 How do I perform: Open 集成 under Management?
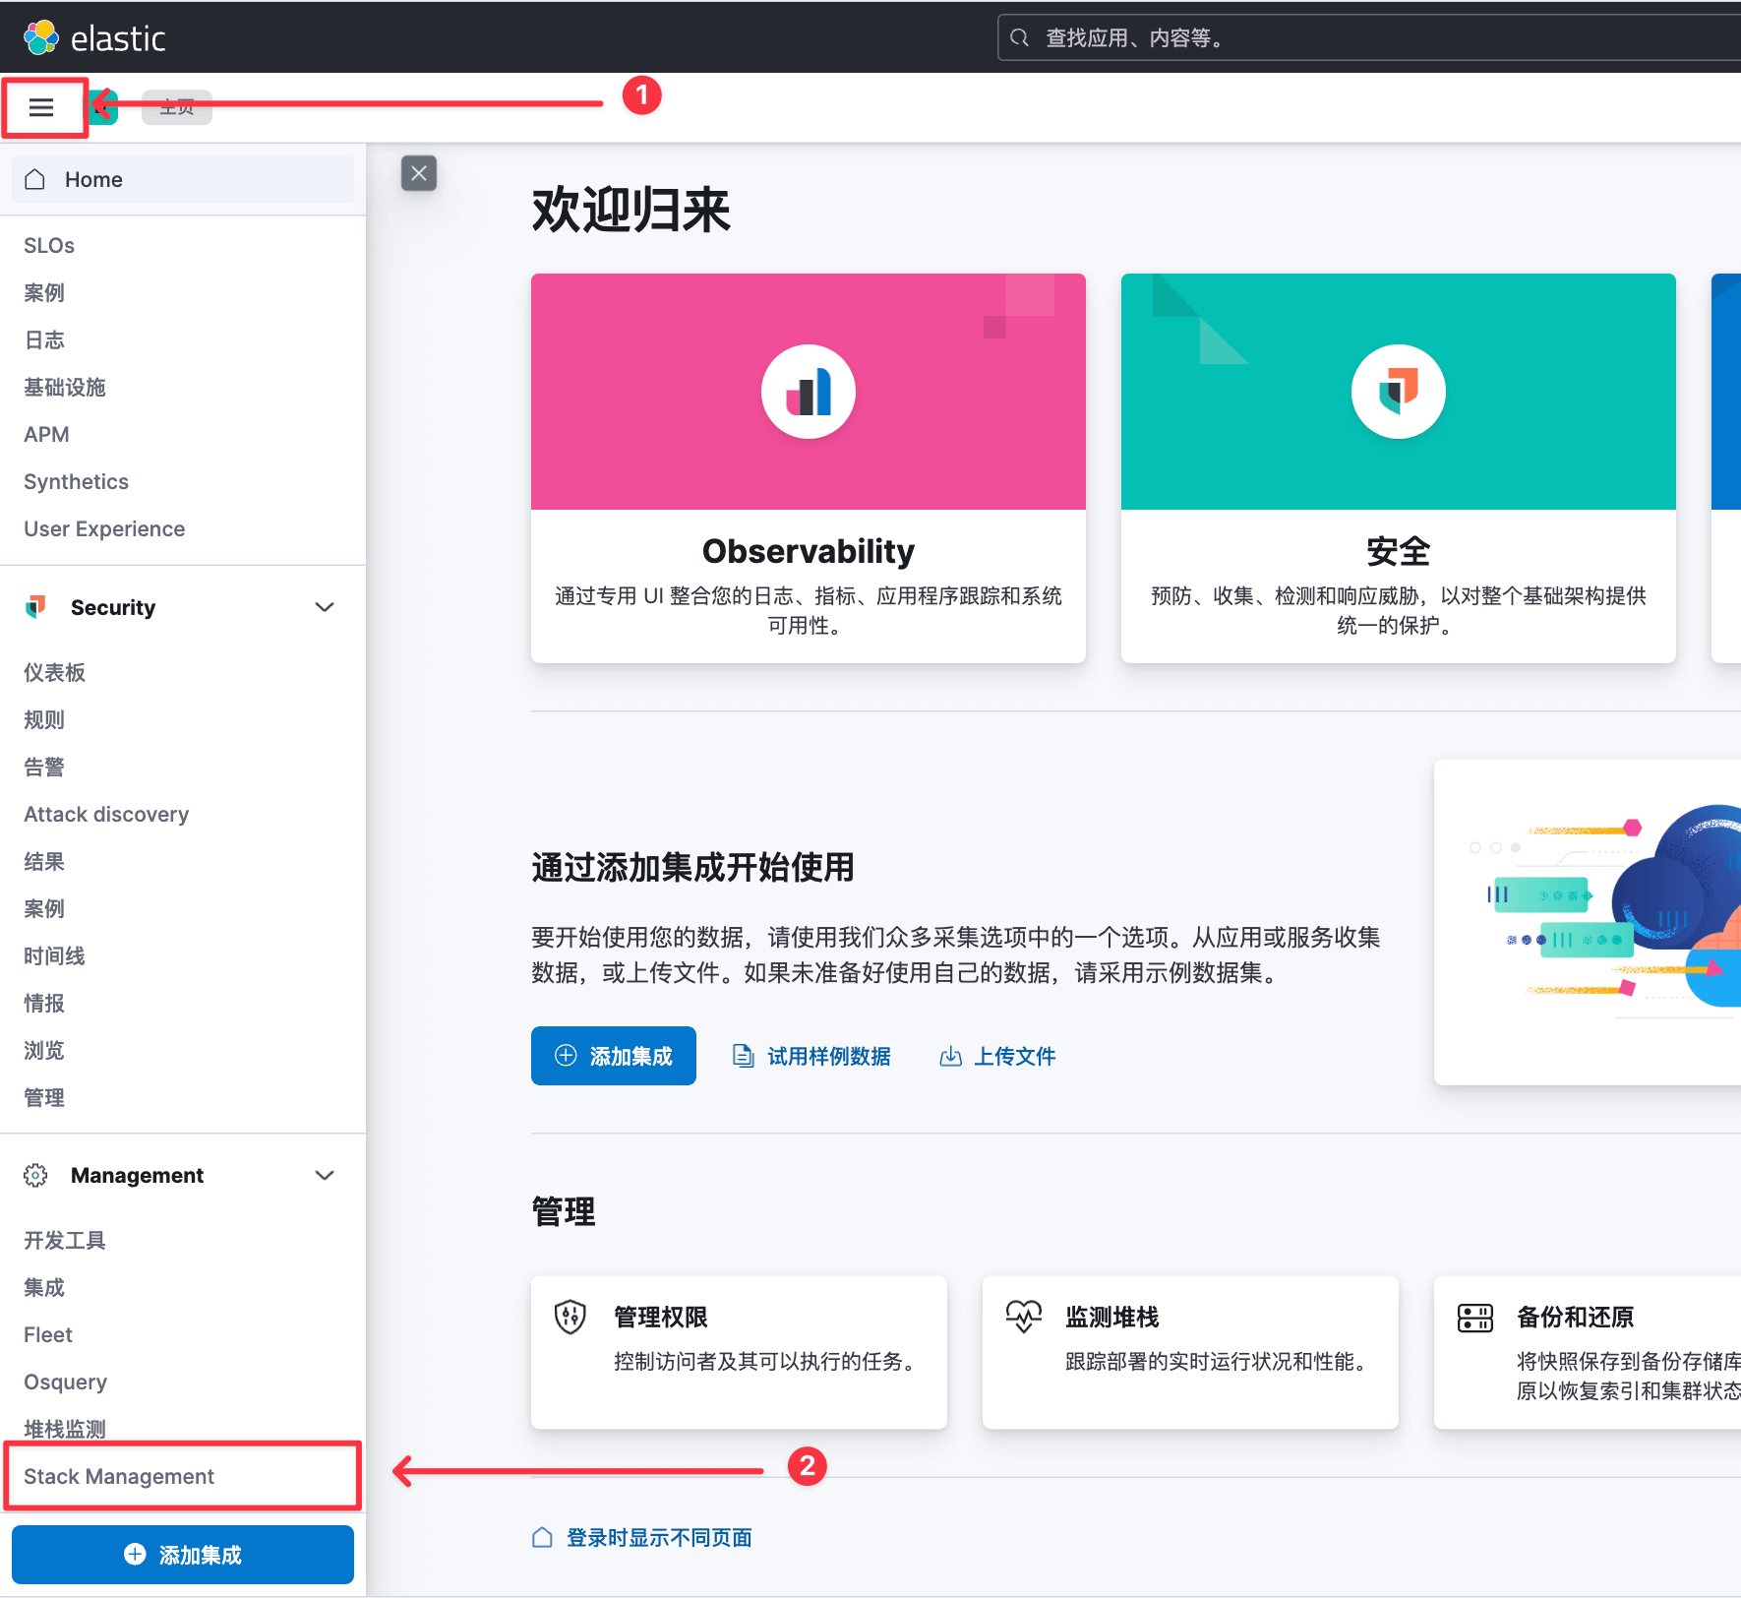click(x=44, y=1288)
